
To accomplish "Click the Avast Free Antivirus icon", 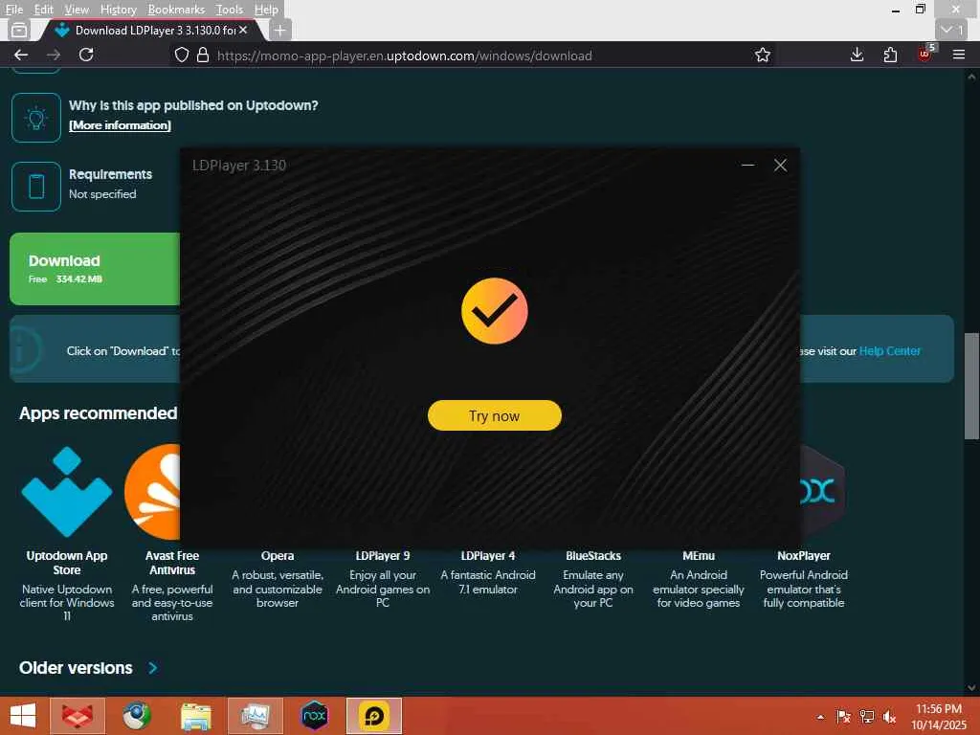I will click(x=152, y=492).
